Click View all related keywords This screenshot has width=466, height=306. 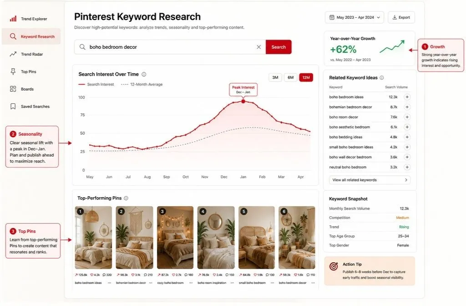coord(370,180)
